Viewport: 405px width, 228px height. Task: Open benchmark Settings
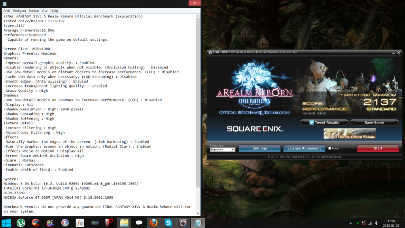[x=259, y=148]
